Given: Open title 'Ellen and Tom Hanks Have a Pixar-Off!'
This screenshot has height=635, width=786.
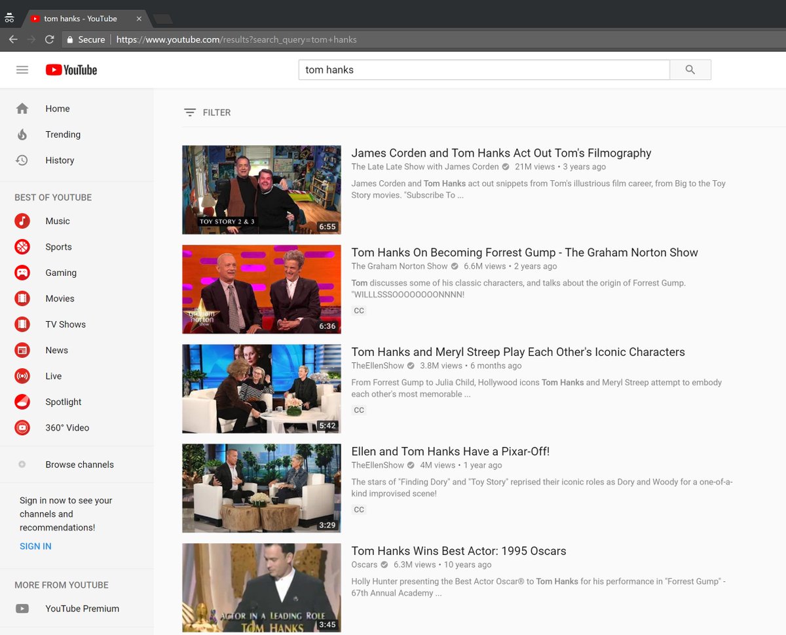Looking at the screenshot, I should (x=450, y=452).
